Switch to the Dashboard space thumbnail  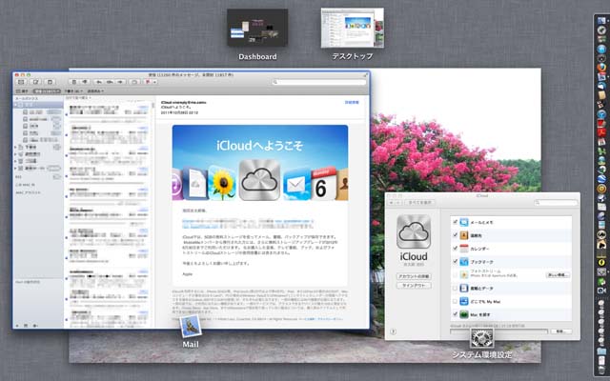[257, 28]
